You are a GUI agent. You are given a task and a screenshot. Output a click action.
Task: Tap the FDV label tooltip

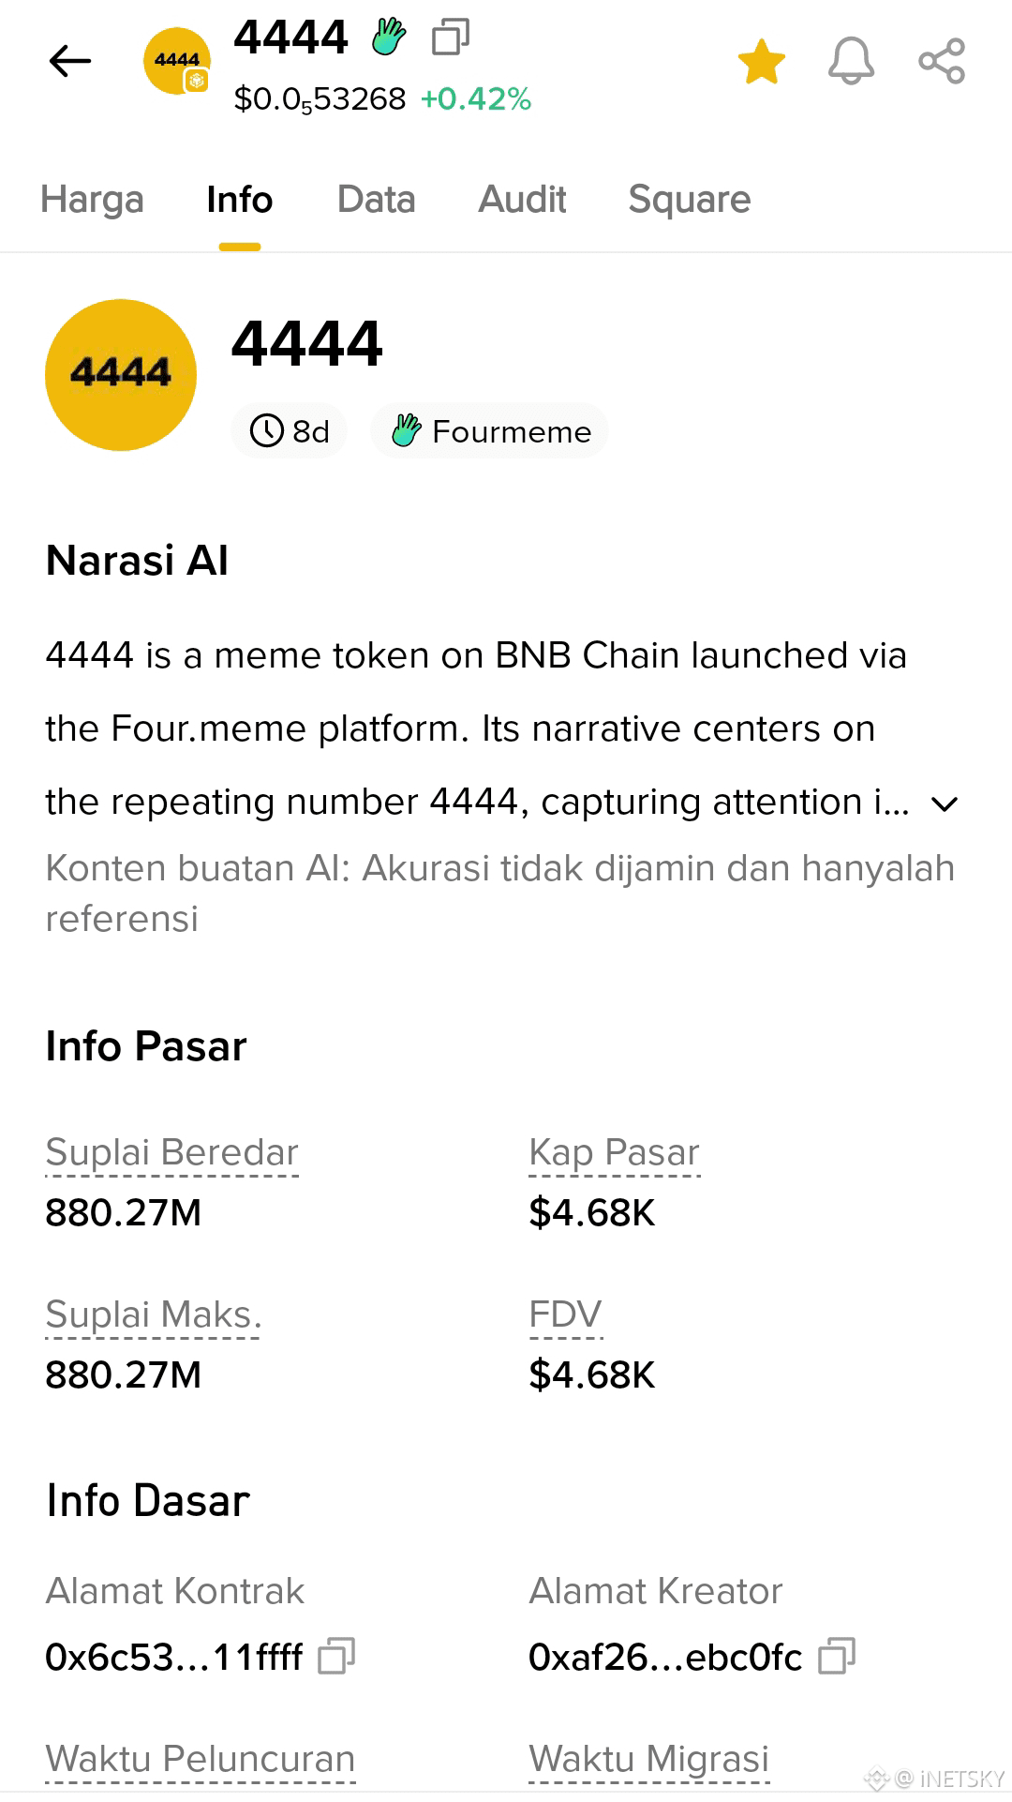tap(566, 1314)
